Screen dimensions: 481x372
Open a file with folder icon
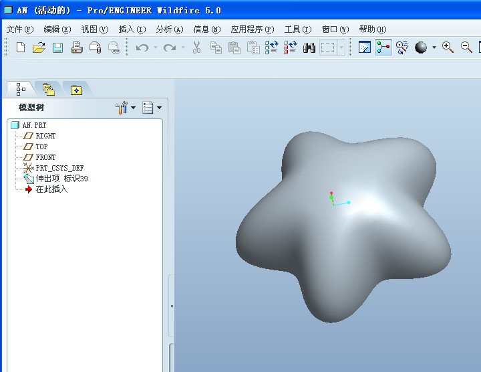coord(39,48)
